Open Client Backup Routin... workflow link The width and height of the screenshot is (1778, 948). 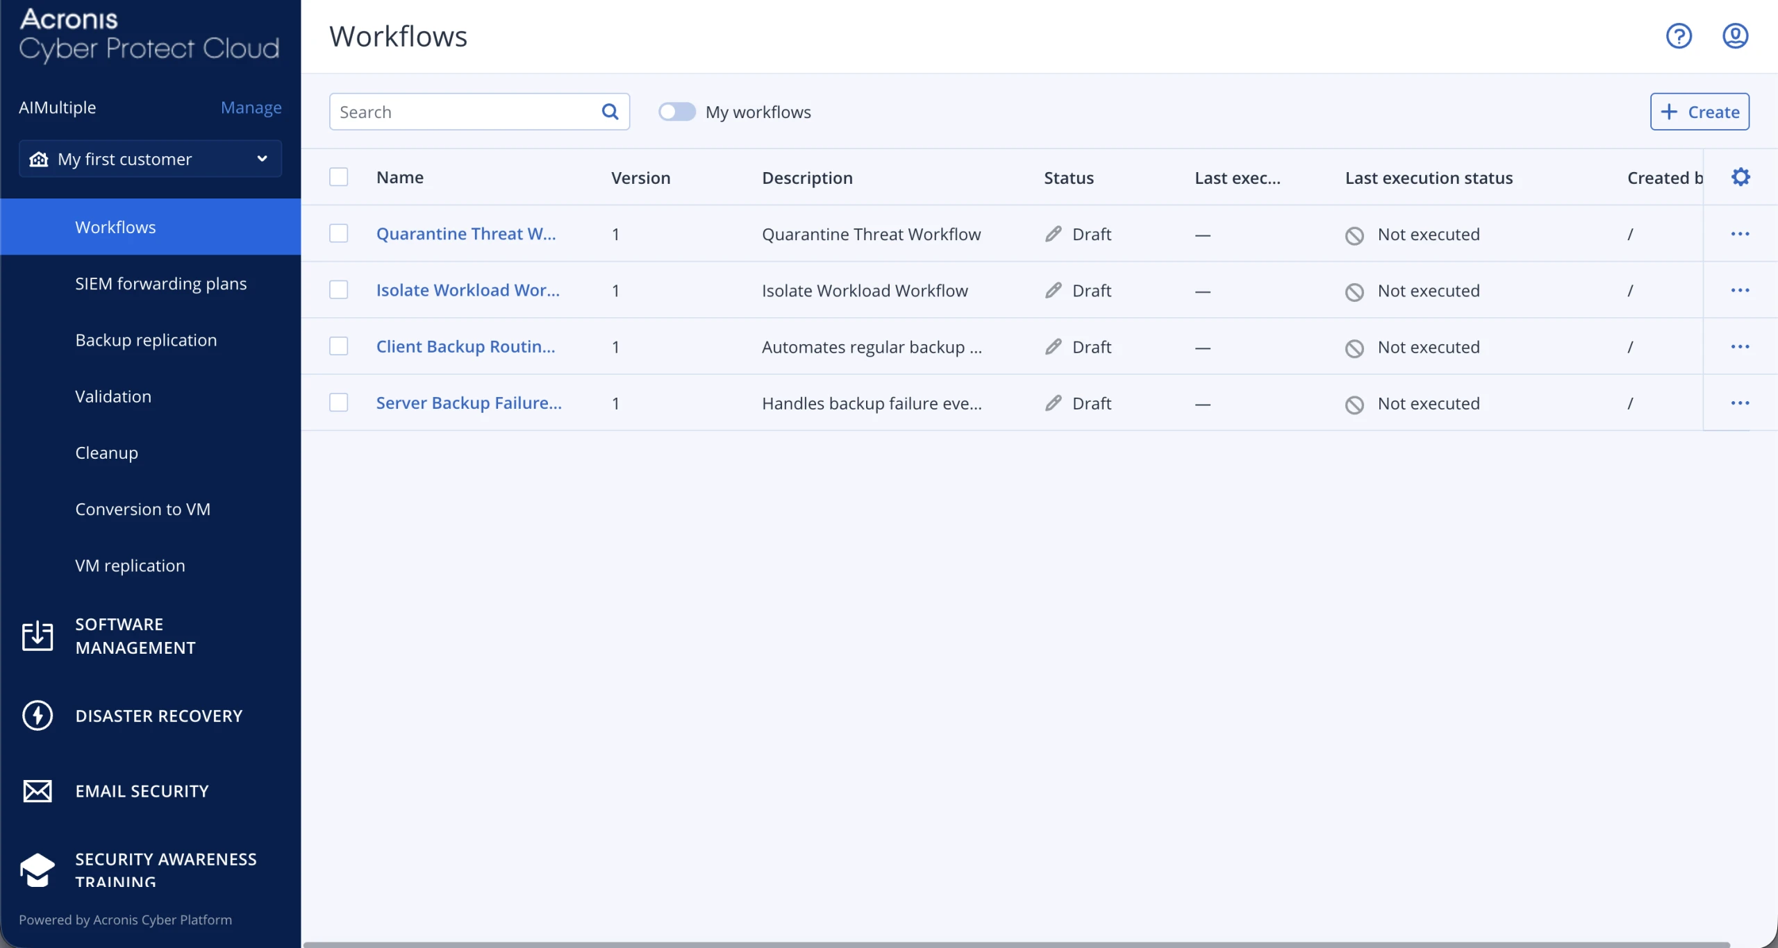click(465, 346)
